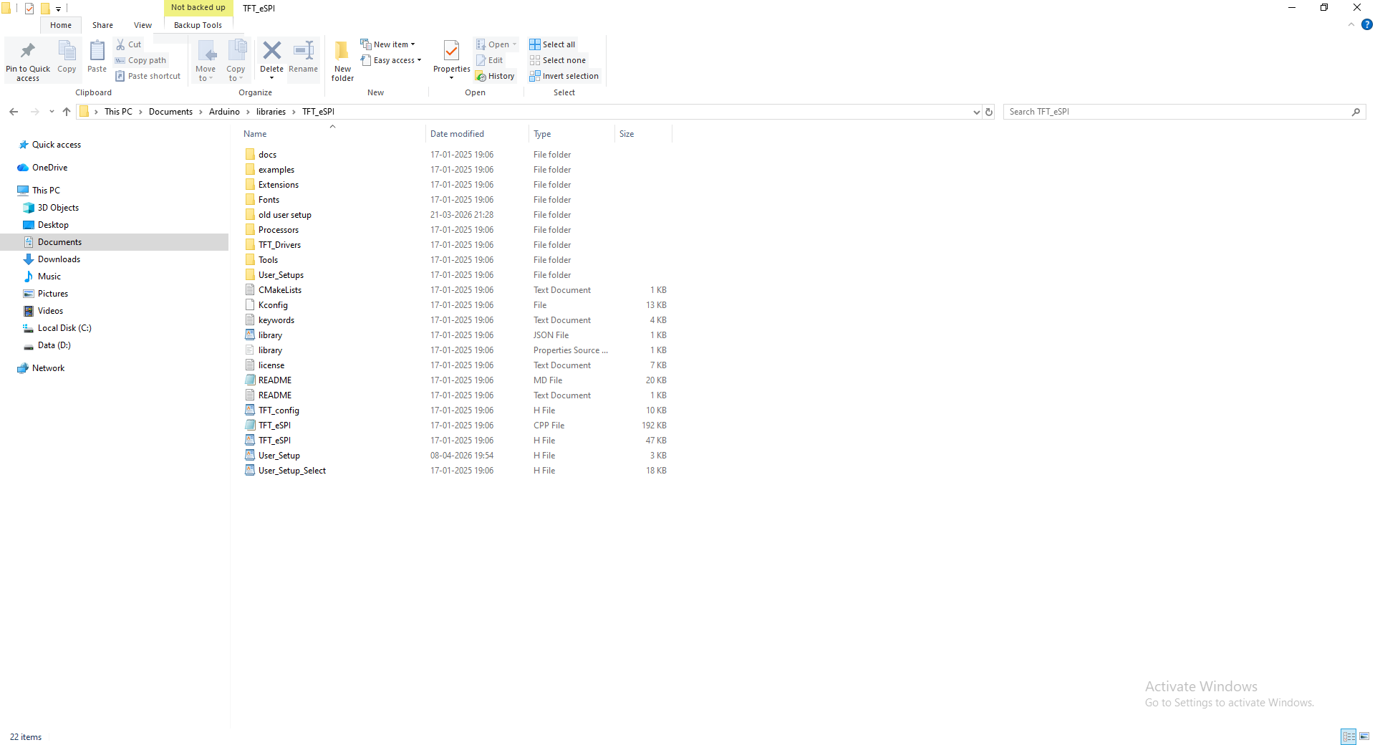Select the User_Setup H file

pyautogui.click(x=279, y=456)
